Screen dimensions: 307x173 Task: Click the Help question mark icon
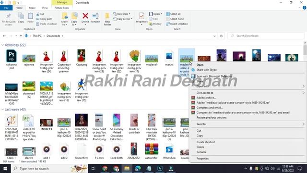(304, 8)
